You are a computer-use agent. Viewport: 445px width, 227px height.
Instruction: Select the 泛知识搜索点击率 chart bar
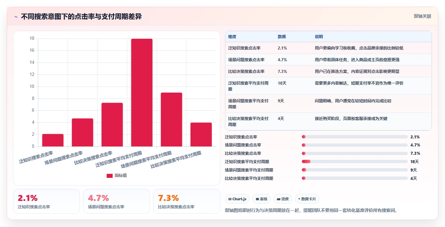pyautogui.click(x=53, y=140)
